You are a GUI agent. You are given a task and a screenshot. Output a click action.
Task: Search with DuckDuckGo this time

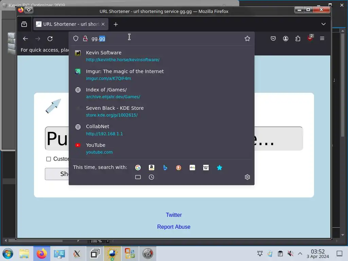[x=179, y=168]
